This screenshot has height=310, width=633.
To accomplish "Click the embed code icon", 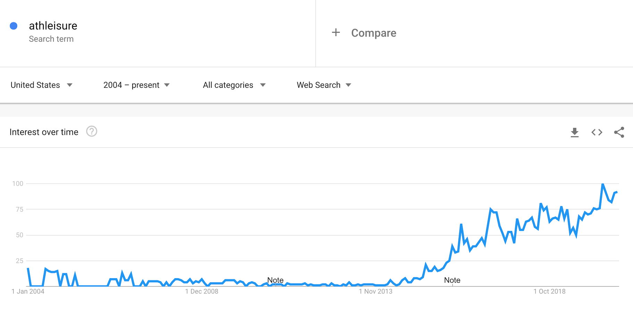I will point(597,132).
